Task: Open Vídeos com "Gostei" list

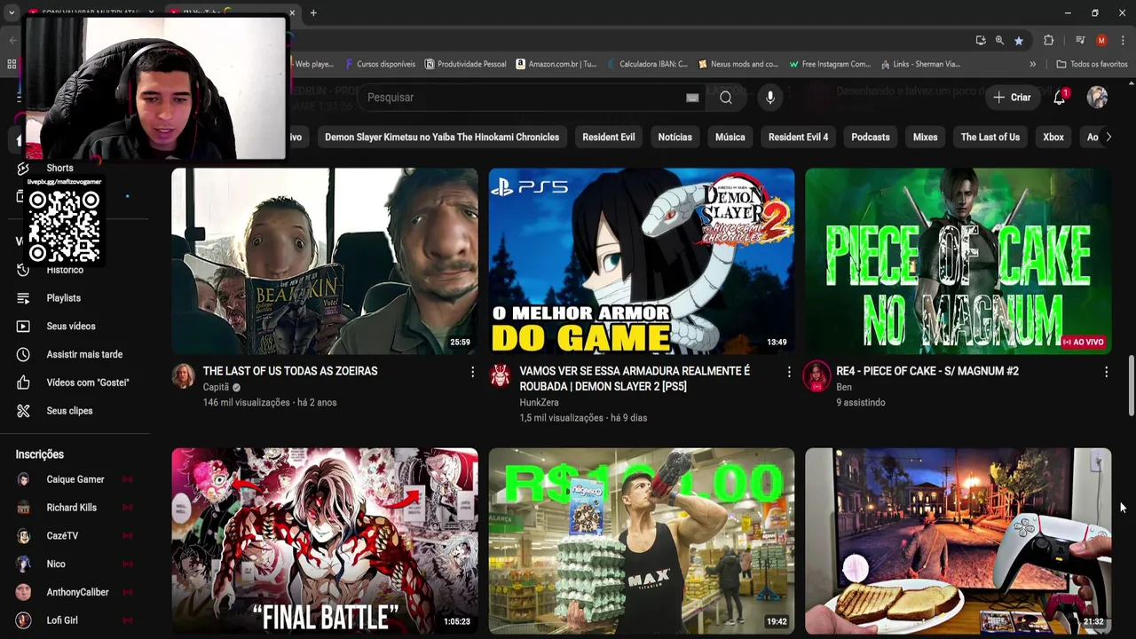Action: [88, 383]
